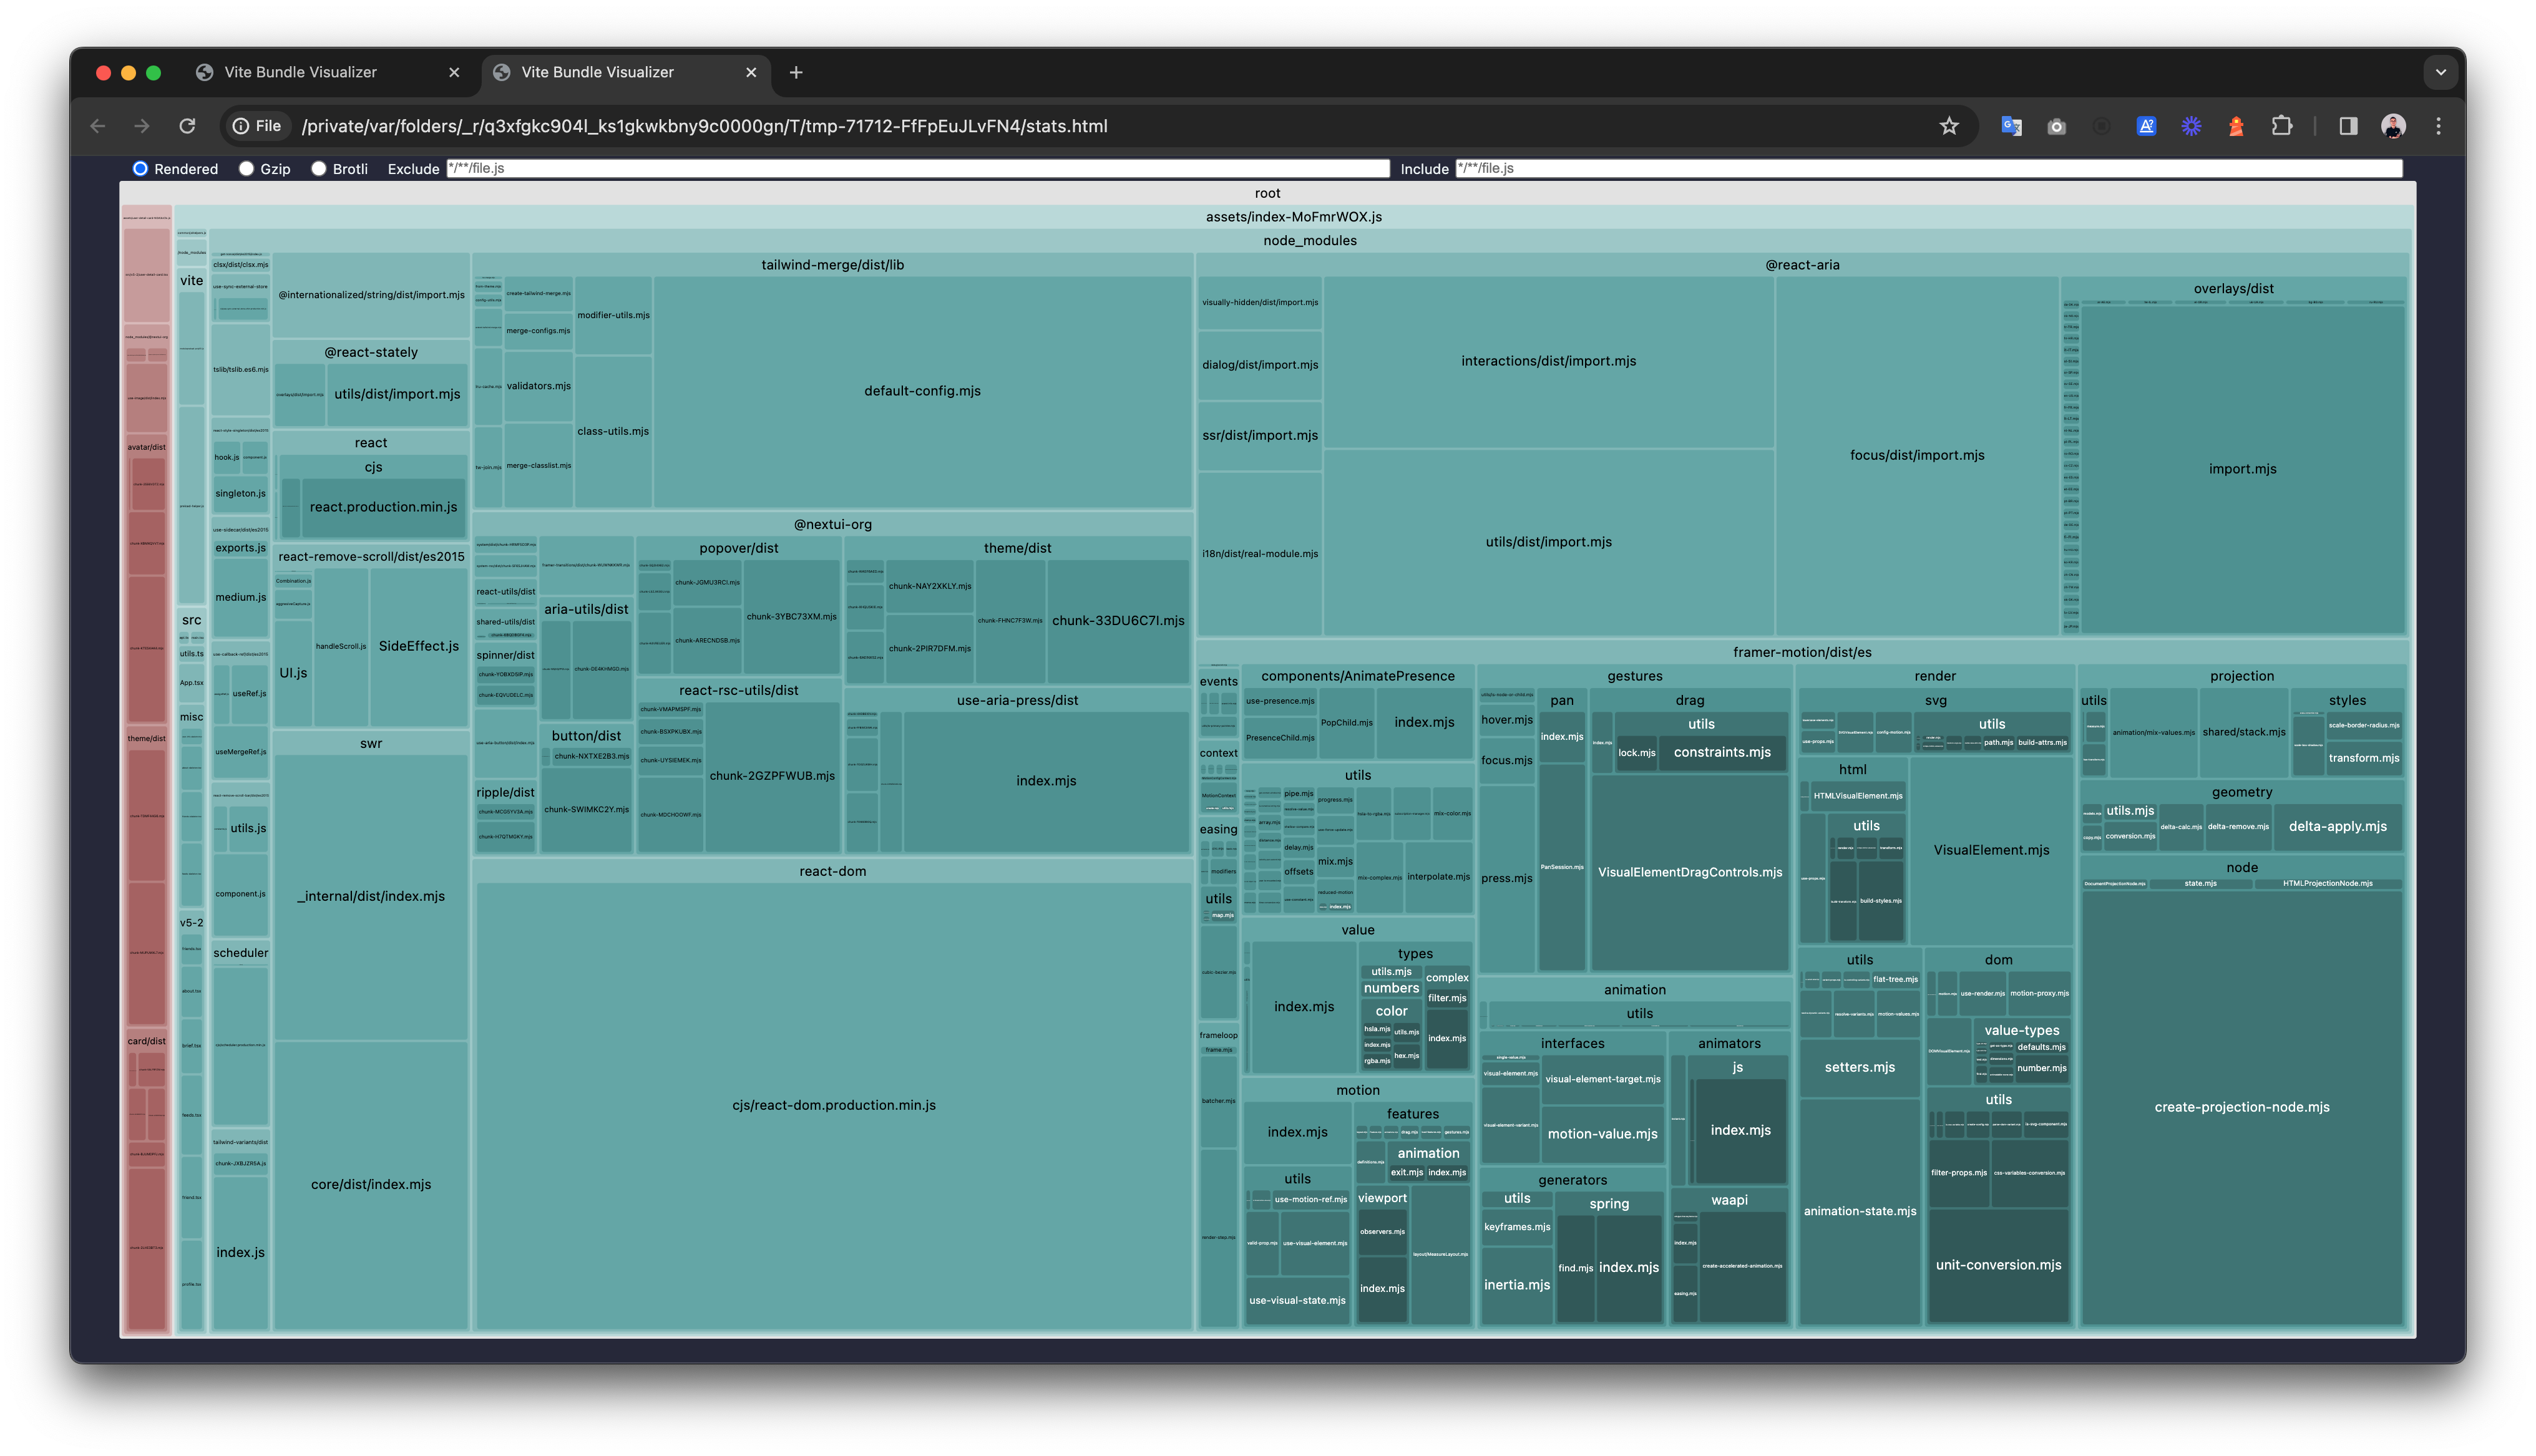Open the Loom starburst extension
Viewport: 2536px width, 1456px height.
click(x=2191, y=126)
